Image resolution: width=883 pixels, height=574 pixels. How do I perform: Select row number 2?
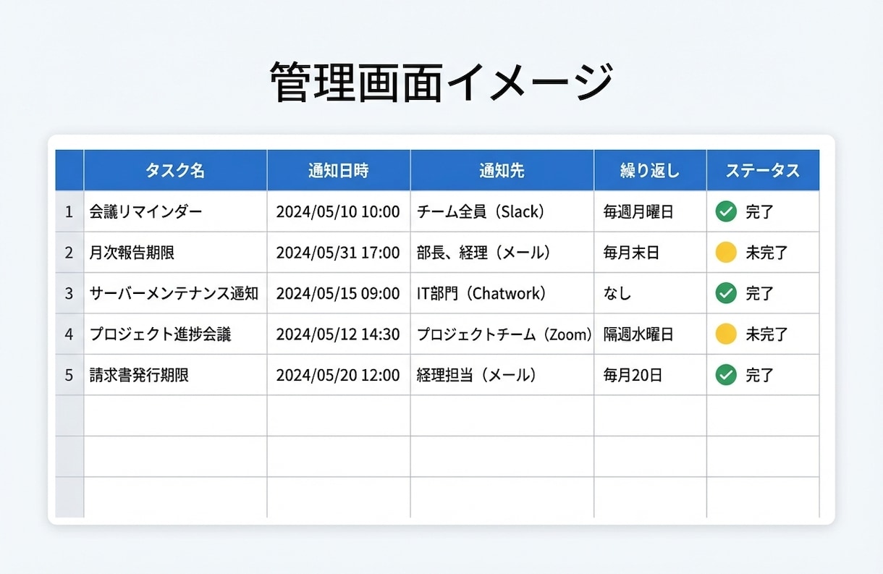tap(69, 253)
